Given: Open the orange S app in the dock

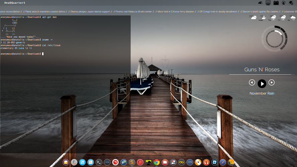Looking at the screenshot, I should tap(132, 162).
